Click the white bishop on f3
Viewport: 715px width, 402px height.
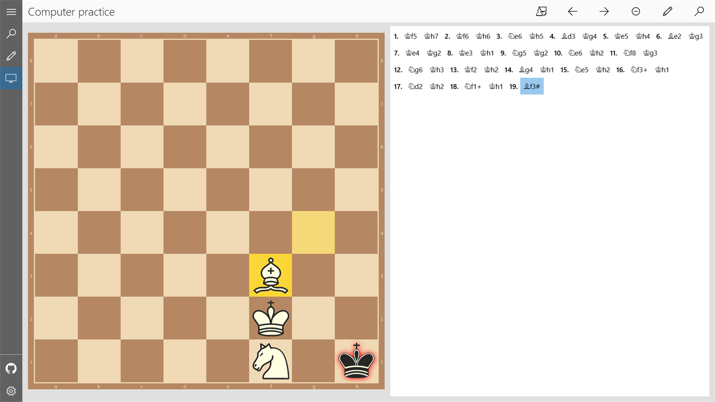point(270,275)
